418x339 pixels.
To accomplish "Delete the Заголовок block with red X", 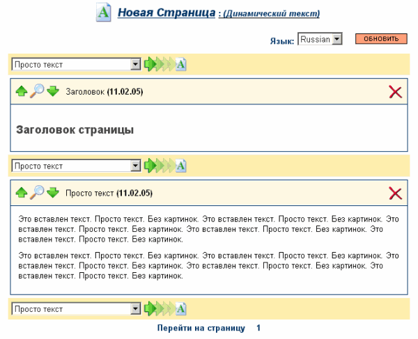I will click(395, 92).
